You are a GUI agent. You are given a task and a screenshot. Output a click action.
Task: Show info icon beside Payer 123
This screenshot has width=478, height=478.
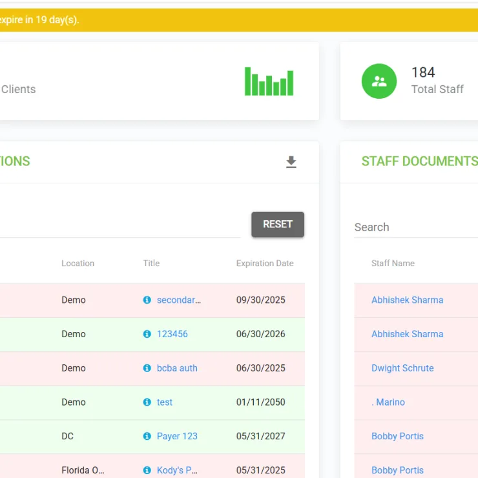[147, 436]
